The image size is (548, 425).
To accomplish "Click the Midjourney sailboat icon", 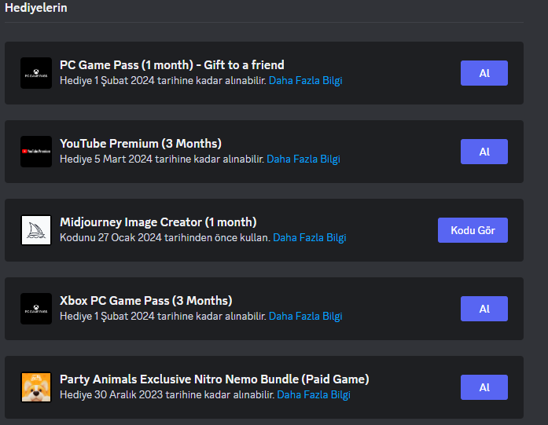I will (x=36, y=230).
